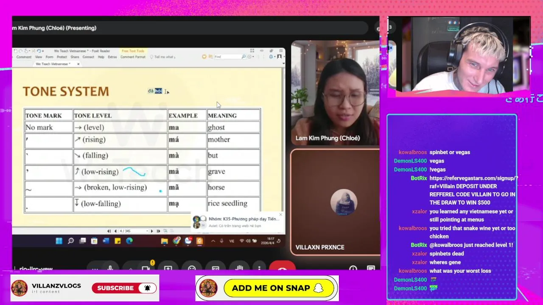Viewport: 543px width, 305px height.
Task: Select the VILLAXN PRXNCE participant tile
Action: [x=335, y=202]
